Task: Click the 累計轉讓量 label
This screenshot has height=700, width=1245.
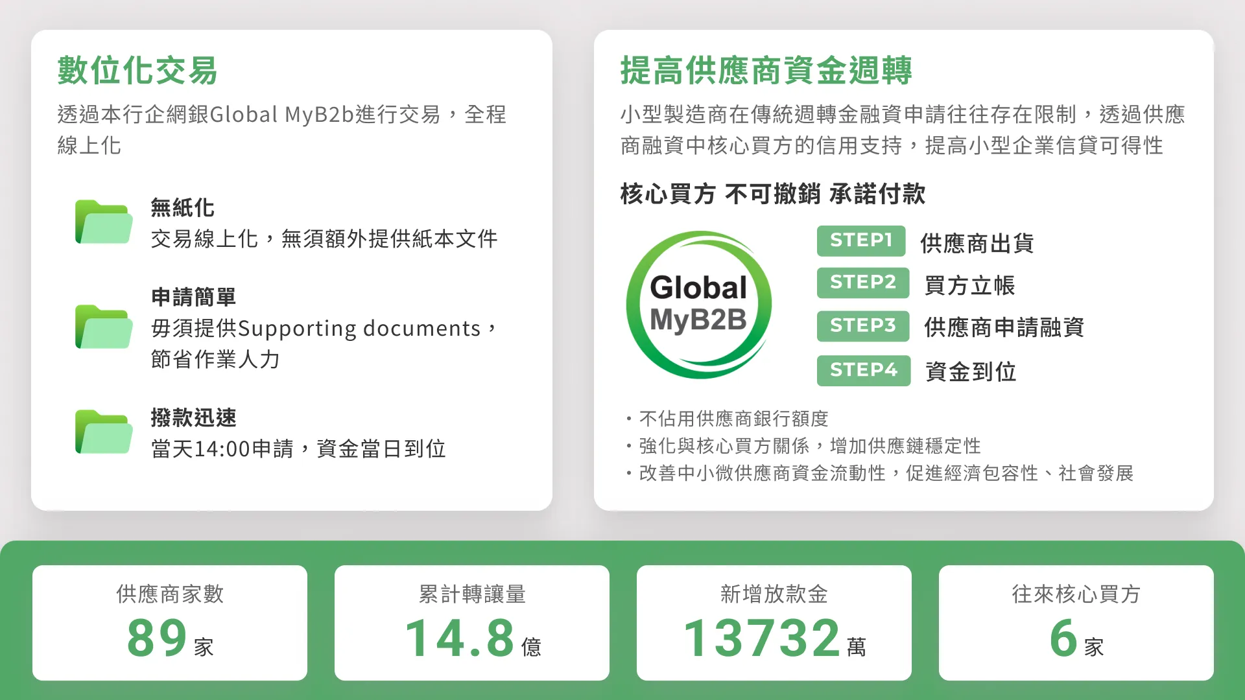Action: tap(472, 594)
